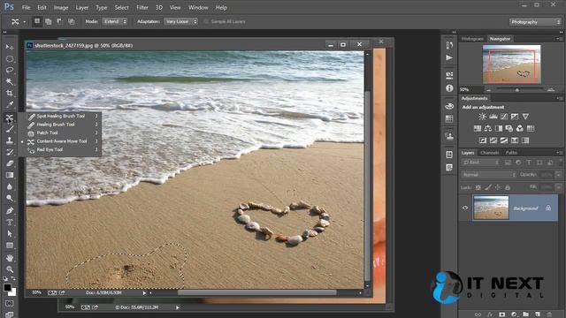Select the Elliptical Marquee tool

pos(10,59)
